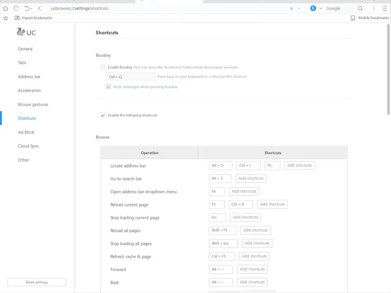
Task: Click the Shortcuts column header in table
Action: coord(273,153)
